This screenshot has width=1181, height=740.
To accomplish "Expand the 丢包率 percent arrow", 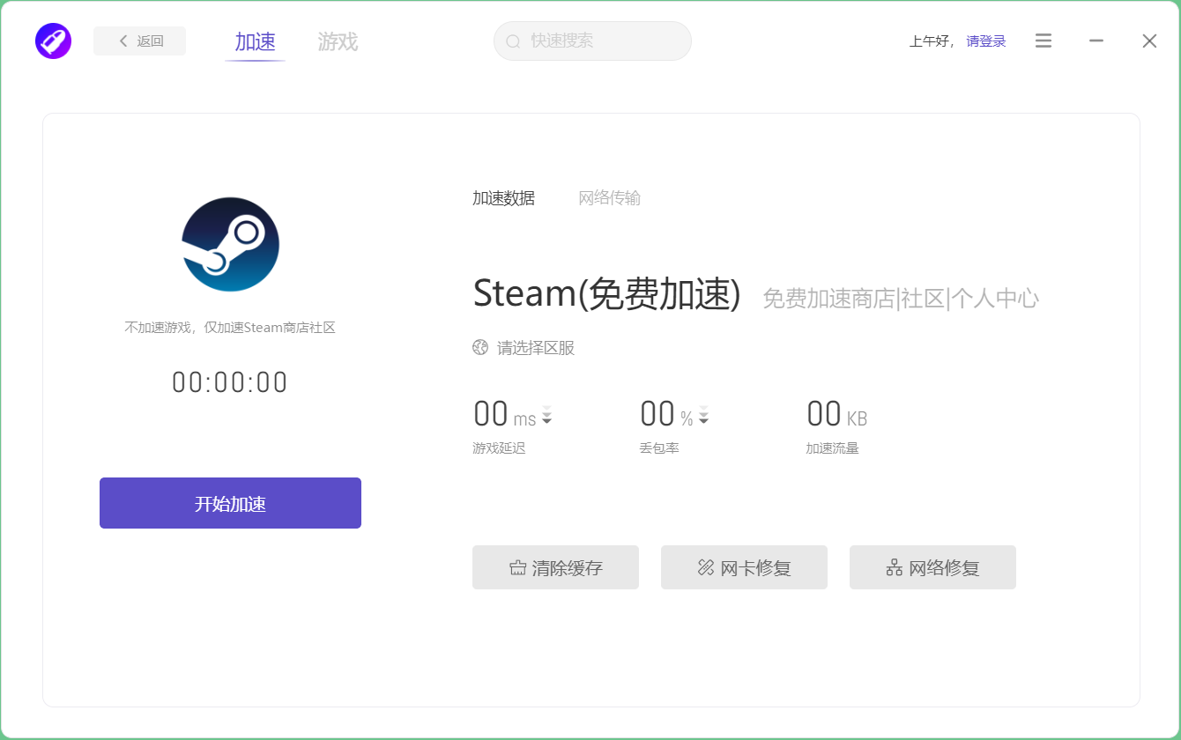I will click(x=703, y=415).
